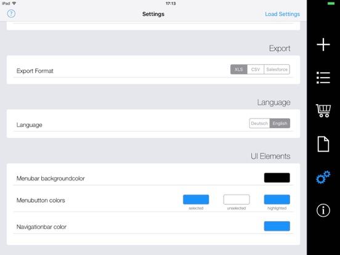Pick the highlighted menubutton color swatch

click(277, 200)
